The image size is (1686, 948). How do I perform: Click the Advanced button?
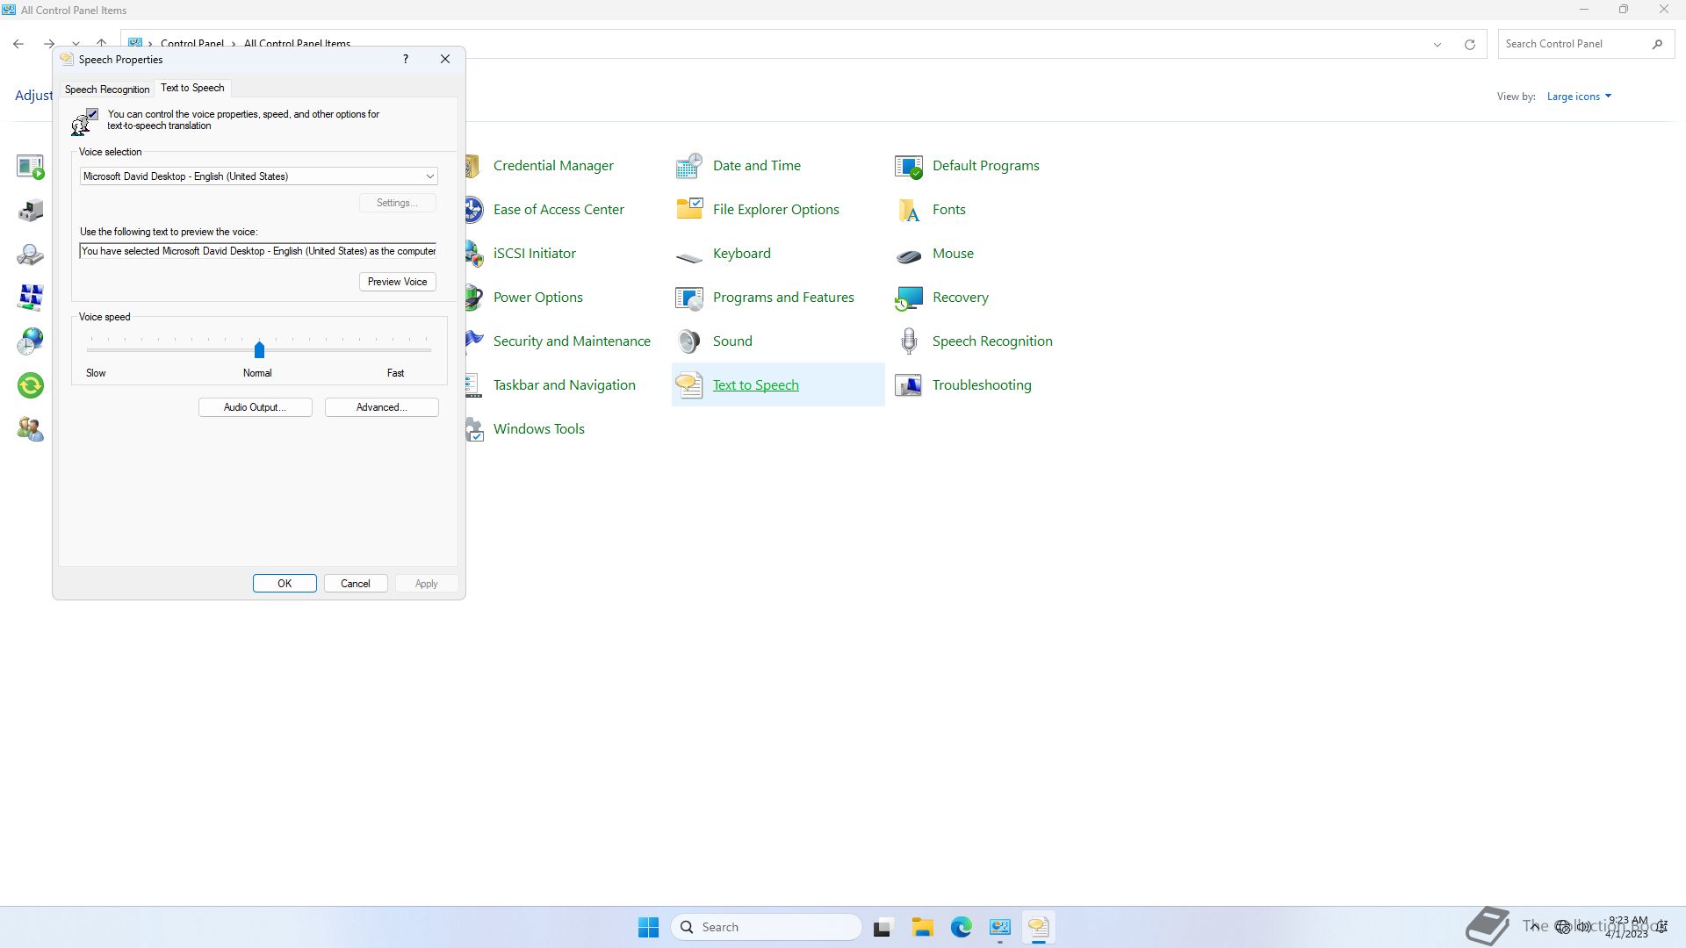[x=381, y=407]
